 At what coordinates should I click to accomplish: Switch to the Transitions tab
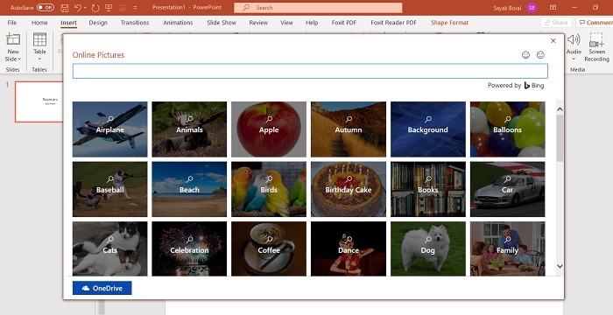tap(135, 23)
